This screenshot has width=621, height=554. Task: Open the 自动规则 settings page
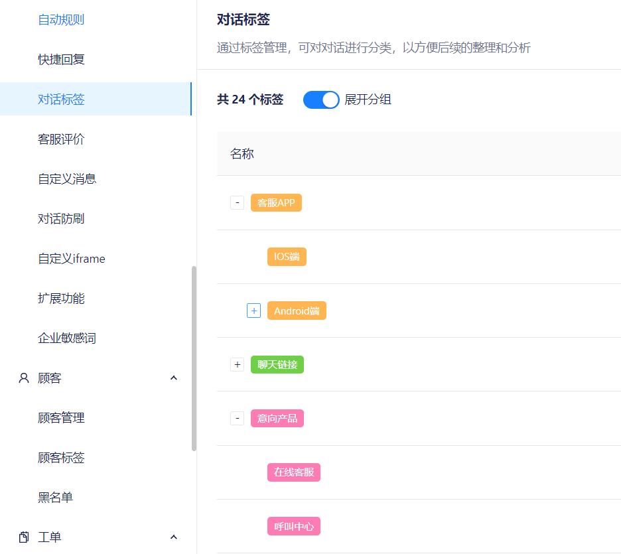60,19
